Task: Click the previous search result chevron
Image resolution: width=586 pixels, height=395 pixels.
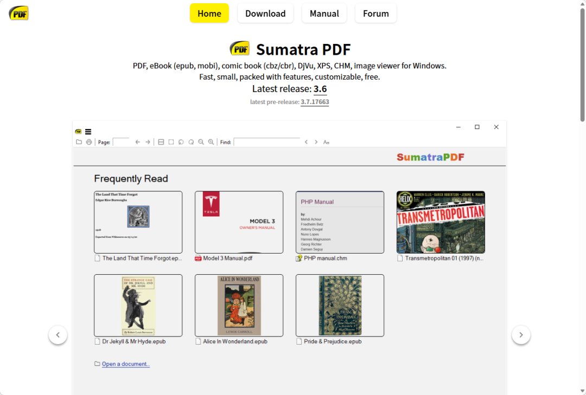Action: (x=306, y=141)
